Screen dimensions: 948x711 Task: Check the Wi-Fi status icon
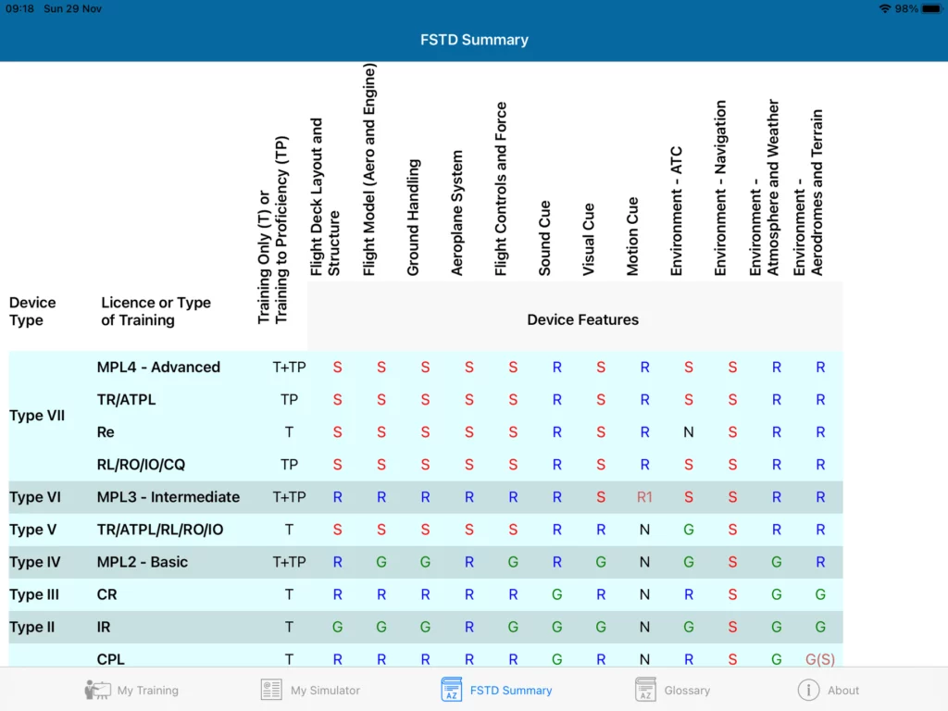[885, 8]
